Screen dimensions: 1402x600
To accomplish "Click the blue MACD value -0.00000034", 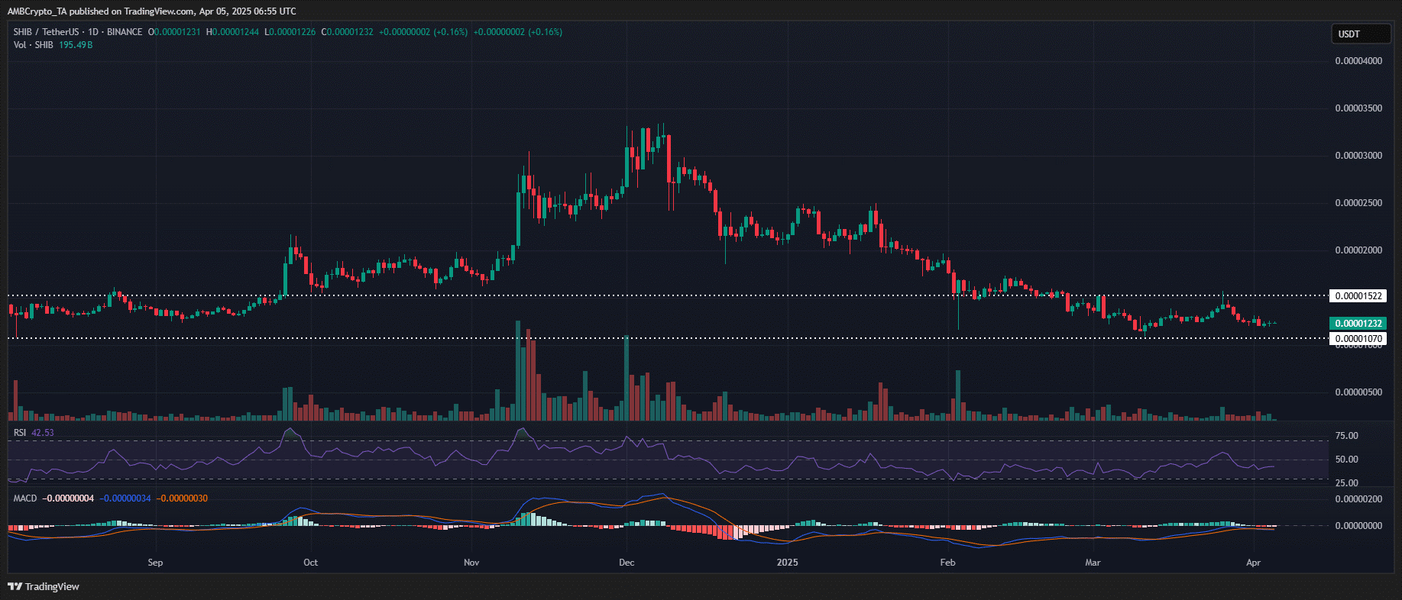I will [x=127, y=498].
